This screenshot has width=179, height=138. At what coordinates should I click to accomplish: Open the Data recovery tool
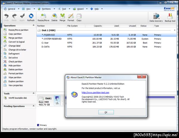(156, 18)
